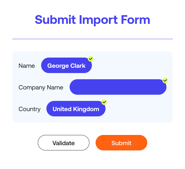Select the United Kingdom country pill
The image size is (185, 169).
(x=76, y=109)
